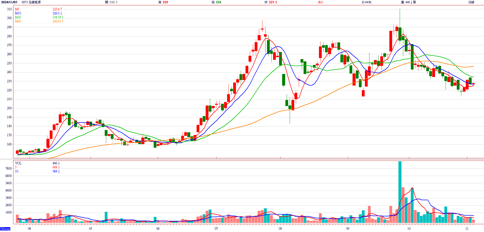
Task: Click the closing price 收 227.5
Action: 271,2
